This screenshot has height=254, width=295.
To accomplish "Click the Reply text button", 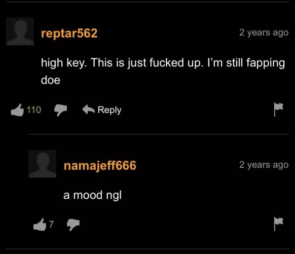I will point(109,110).
